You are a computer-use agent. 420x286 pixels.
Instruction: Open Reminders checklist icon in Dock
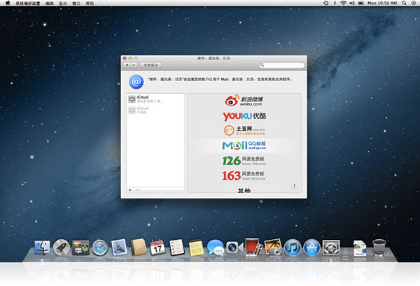click(177, 248)
